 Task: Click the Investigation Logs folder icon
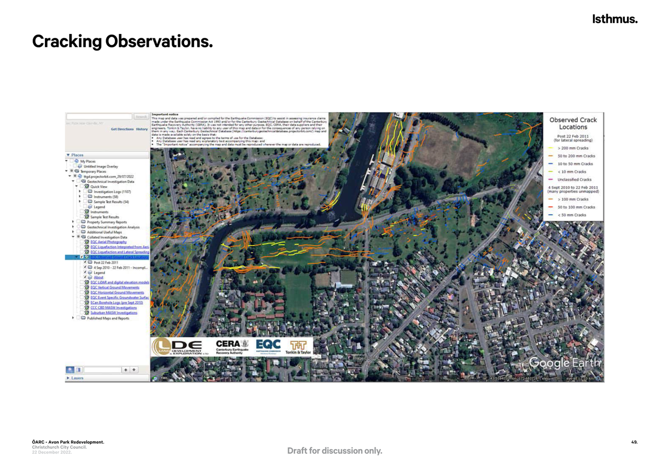(90, 191)
